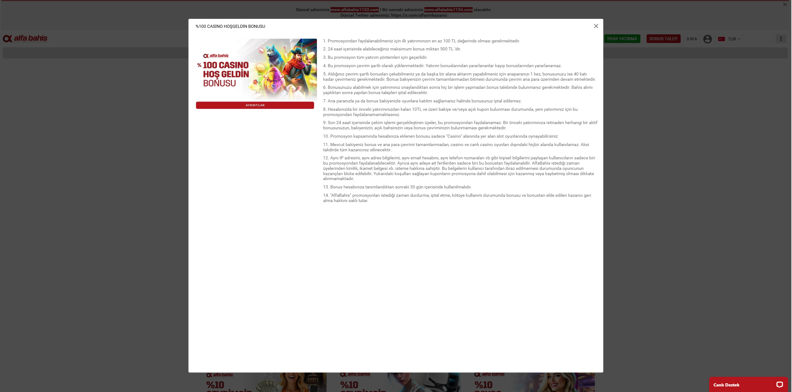Click rule 7 about bonusunuz iptal edilemez
Image resolution: width=792 pixels, height=392 pixels.
[422, 101]
